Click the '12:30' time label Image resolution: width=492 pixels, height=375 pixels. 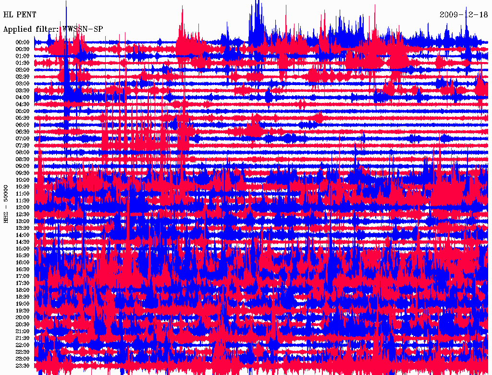coord(23,214)
